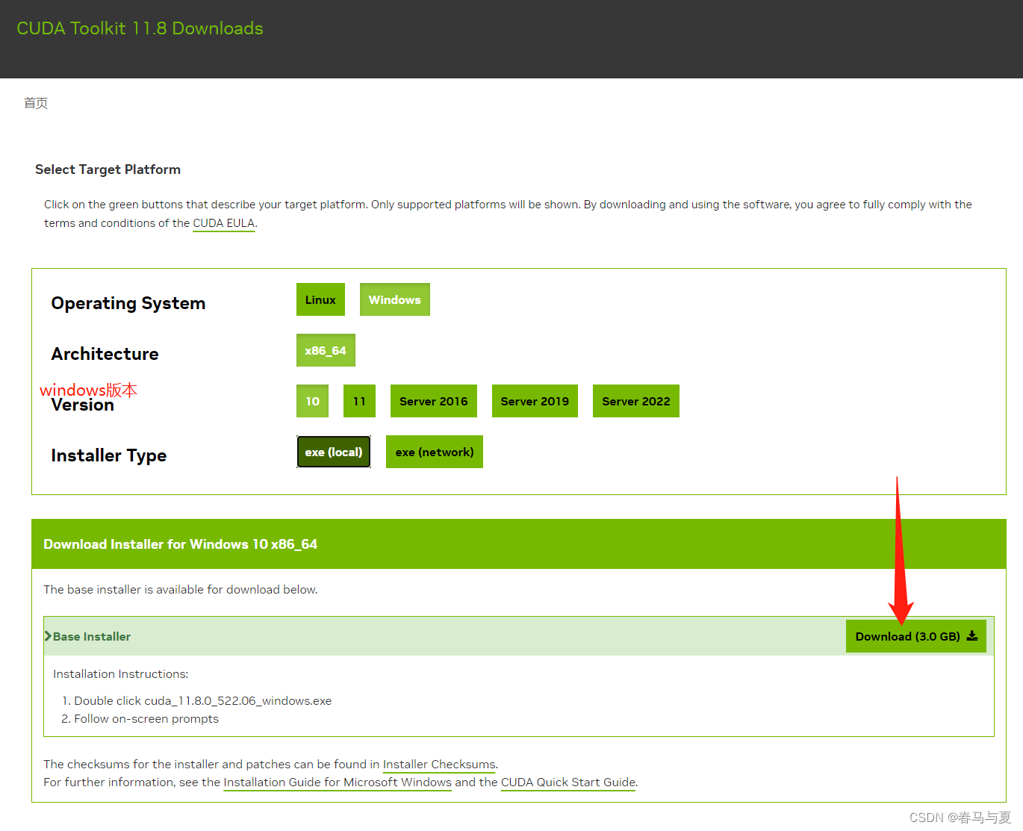The width and height of the screenshot is (1023, 831).
Task: Open the CUDA EULA link
Action: pos(224,223)
